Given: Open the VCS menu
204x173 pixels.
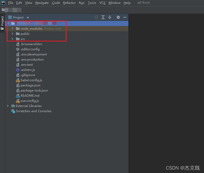Looking at the screenshot, I should point(103,3).
